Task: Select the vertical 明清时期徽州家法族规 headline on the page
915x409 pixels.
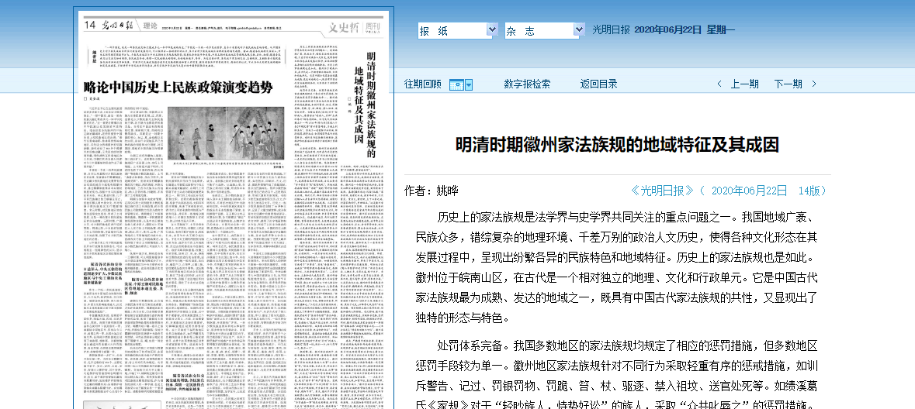Action: pos(369,101)
